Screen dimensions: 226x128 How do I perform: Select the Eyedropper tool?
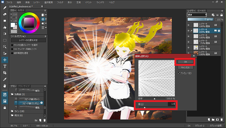click(5, 79)
